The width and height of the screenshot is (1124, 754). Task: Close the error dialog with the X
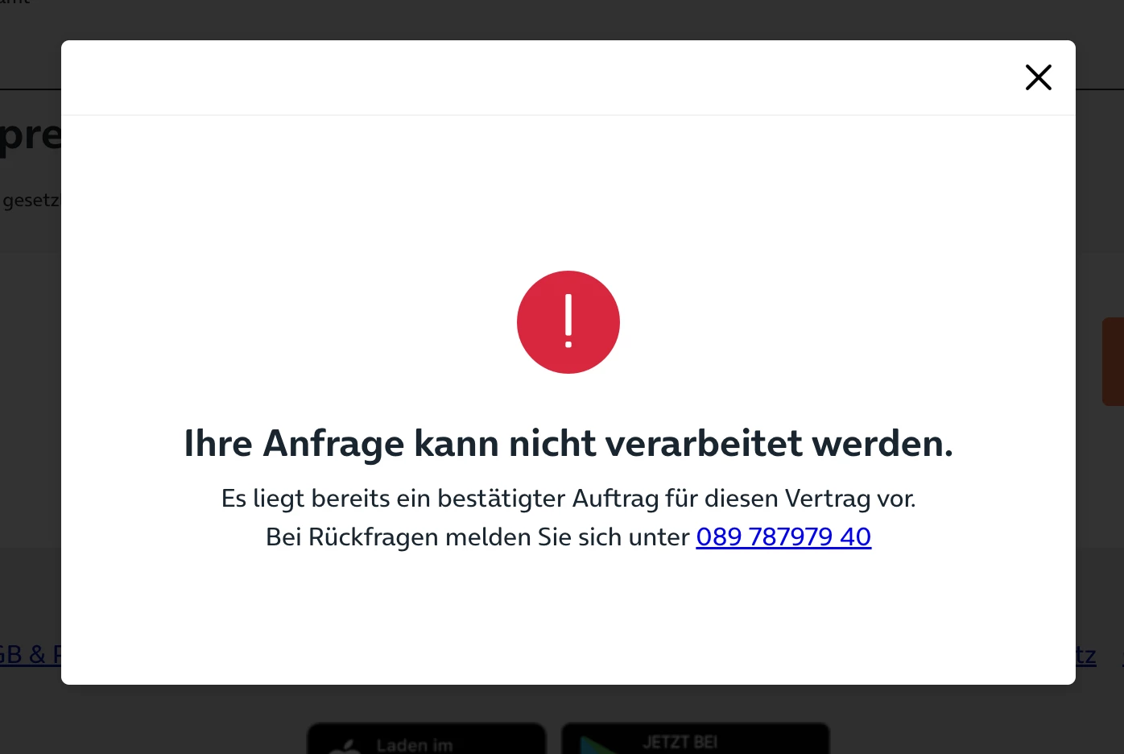tap(1039, 77)
